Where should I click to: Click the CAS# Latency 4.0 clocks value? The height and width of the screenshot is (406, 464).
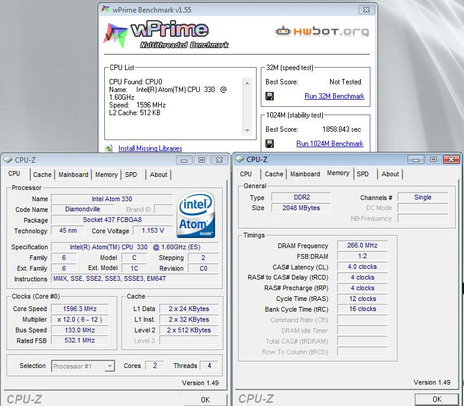point(362,267)
